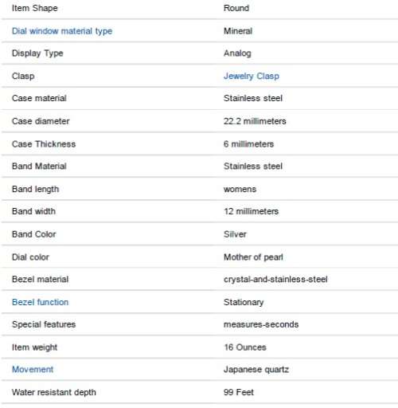Select the 6 millimeters value
The width and height of the screenshot is (398, 408).
click(x=248, y=144)
